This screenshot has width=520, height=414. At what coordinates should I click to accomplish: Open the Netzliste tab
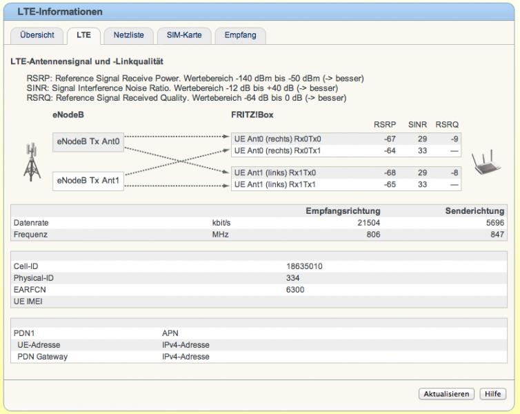pyautogui.click(x=129, y=35)
